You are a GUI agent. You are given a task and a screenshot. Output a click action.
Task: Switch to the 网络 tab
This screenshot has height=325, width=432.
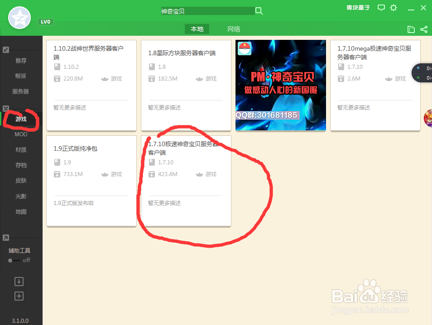(x=234, y=29)
